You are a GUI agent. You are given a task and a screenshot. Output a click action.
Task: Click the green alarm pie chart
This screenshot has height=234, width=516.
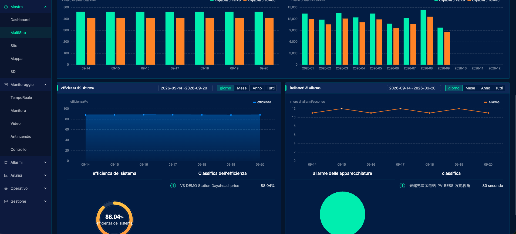point(342,213)
